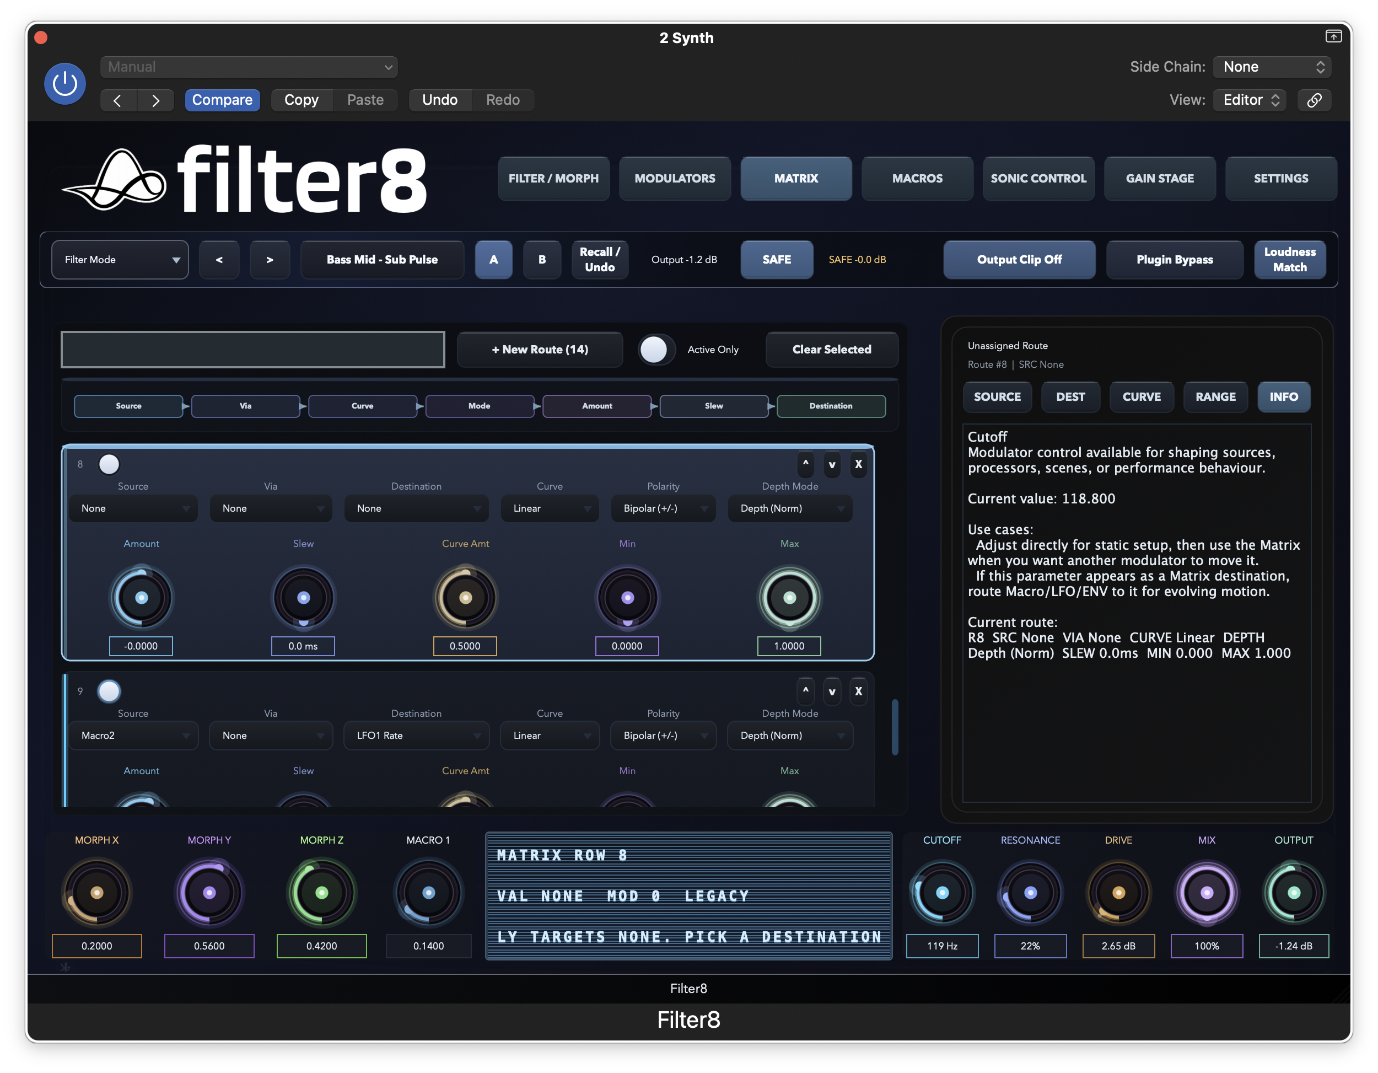Switch to FILTER / MORPH tab

tap(553, 179)
